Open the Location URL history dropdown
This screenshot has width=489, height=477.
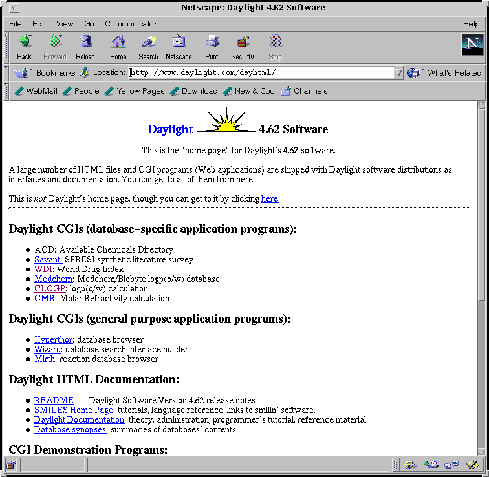pos(398,73)
